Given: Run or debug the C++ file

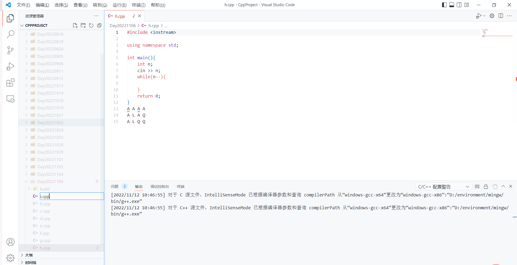Looking at the screenshot, I should [479, 16].
